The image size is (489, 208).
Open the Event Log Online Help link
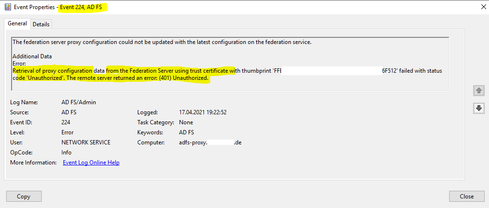coord(91,163)
